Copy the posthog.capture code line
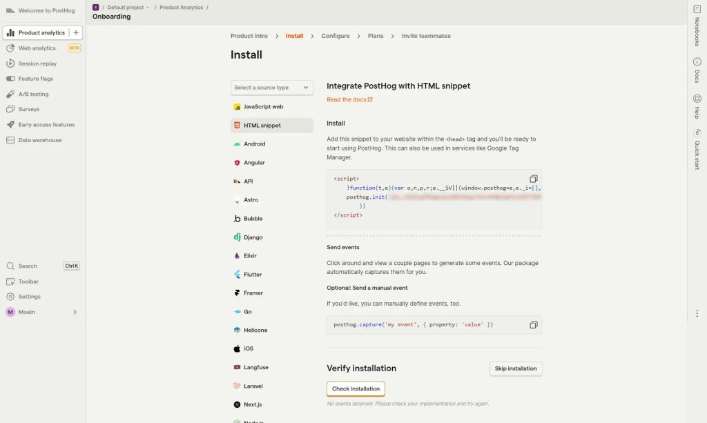 (x=534, y=325)
